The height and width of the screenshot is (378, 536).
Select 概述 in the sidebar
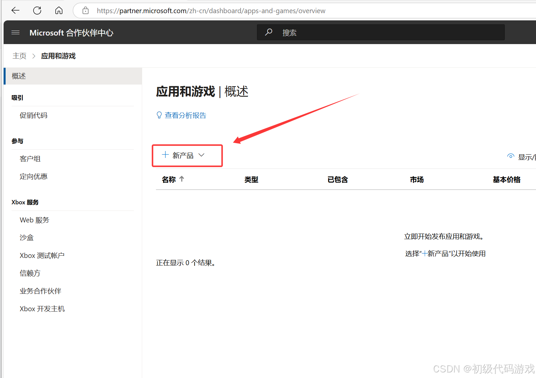pos(73,76)
